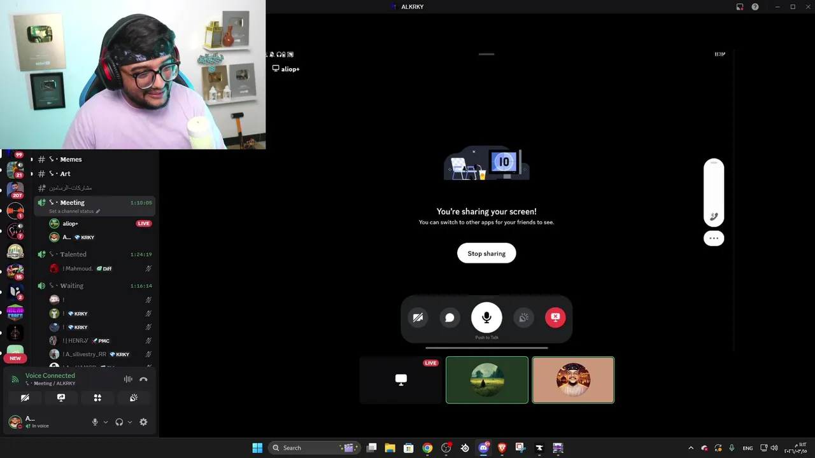The width and height of the screenshot is (815, 458).
Task: Click the red stop-streaming button in call controls
Action: 555,317
